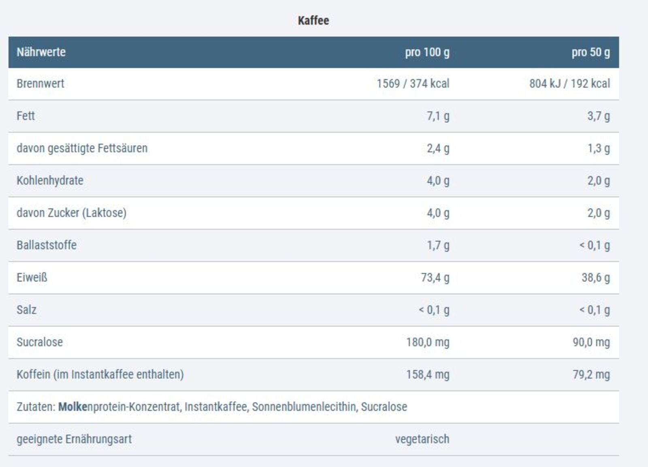
Task: Select the Ballaststoffe row label
Action: tap(47, 245)
